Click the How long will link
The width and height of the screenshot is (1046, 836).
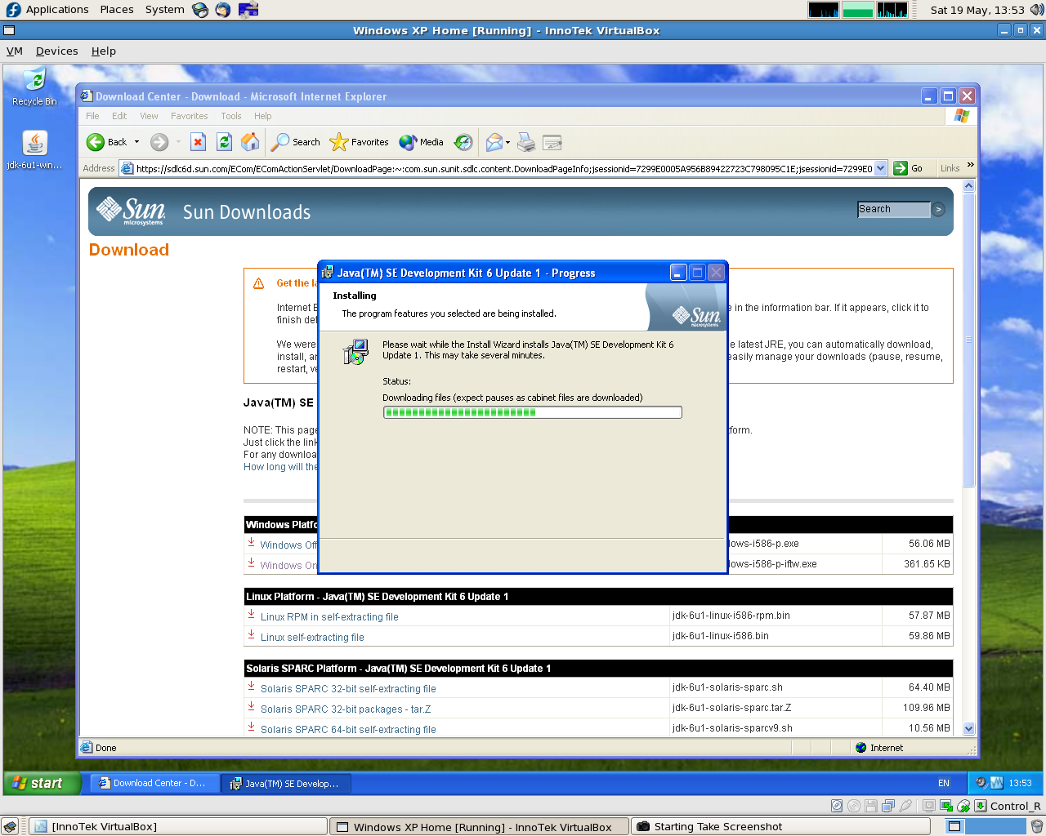coord(280,467)
